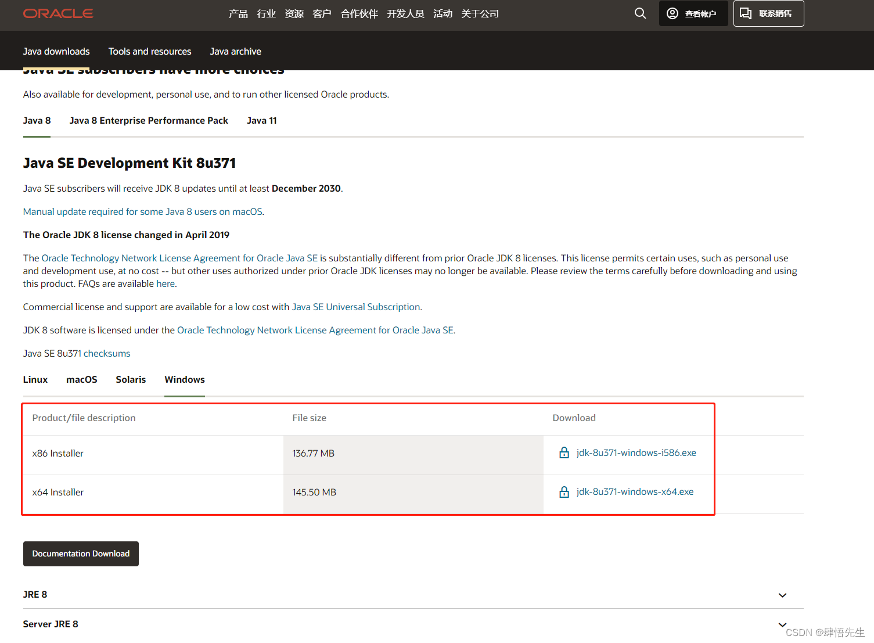This screenshot has height=643, width=874.
Task: Click the x86 Installer row label
Action: pyautogui.click(x=58, y=453)
